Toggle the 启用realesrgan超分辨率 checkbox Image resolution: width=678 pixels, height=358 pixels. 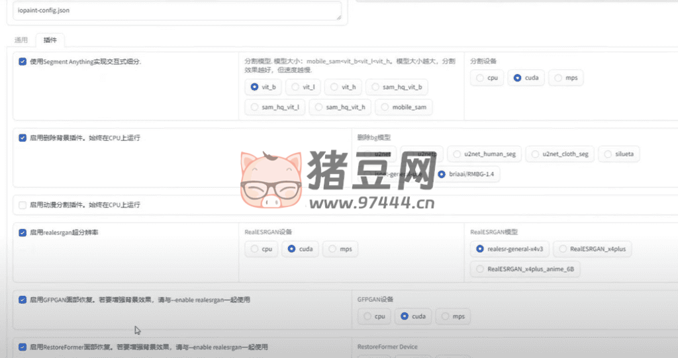[23, 233]
